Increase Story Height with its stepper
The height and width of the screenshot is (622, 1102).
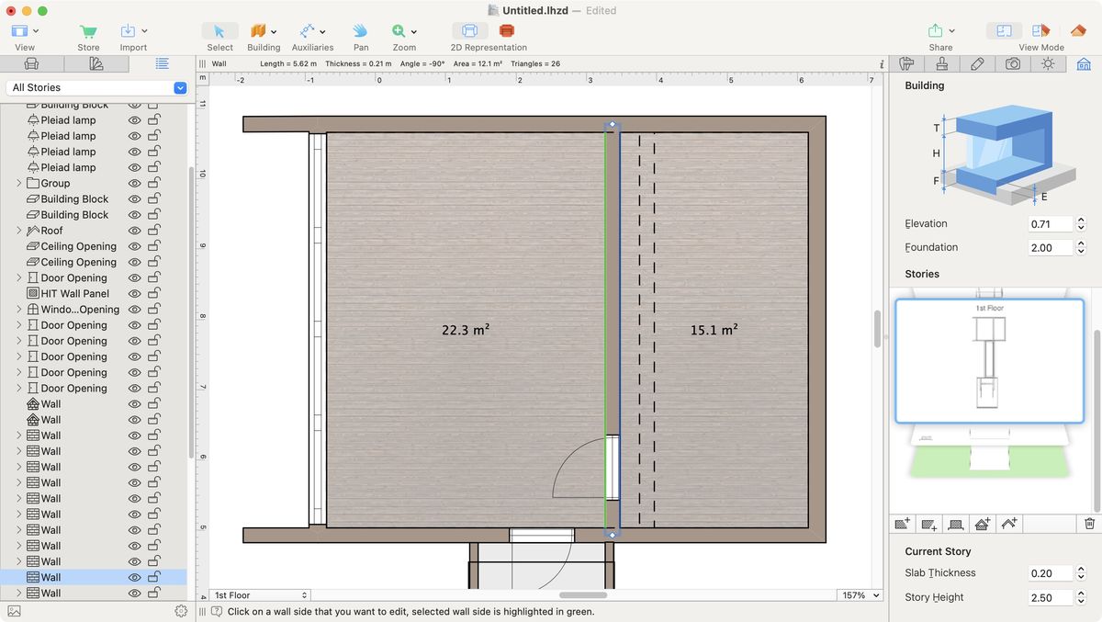coord(1080,593)
